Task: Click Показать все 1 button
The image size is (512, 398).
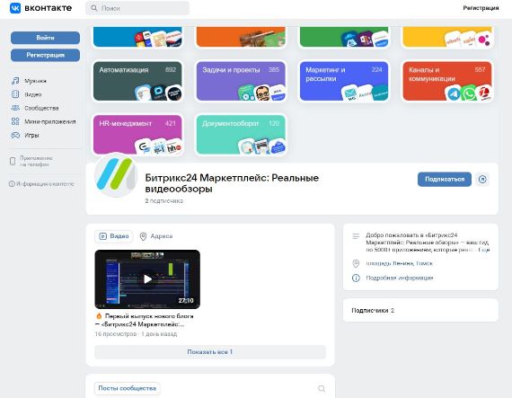Action: point(210,352)
